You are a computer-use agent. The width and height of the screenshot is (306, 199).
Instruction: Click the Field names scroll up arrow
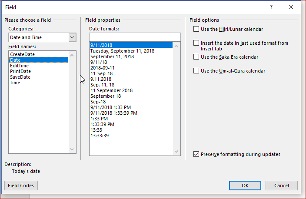72,55
